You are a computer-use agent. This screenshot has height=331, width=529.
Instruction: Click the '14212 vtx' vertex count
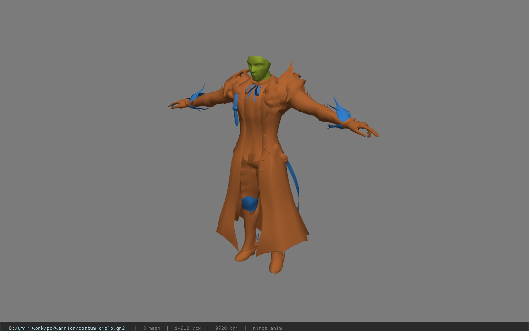188,328
